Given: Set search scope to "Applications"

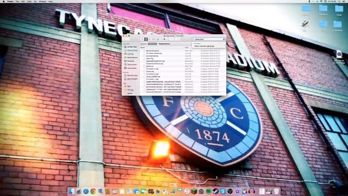Looking at the screenshot, I should point(164,44).
